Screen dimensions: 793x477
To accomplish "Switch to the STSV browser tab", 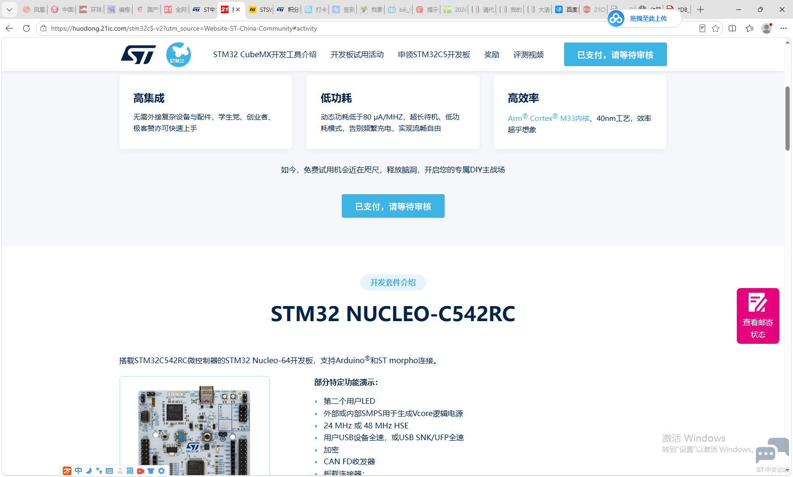I will point(260,9).
